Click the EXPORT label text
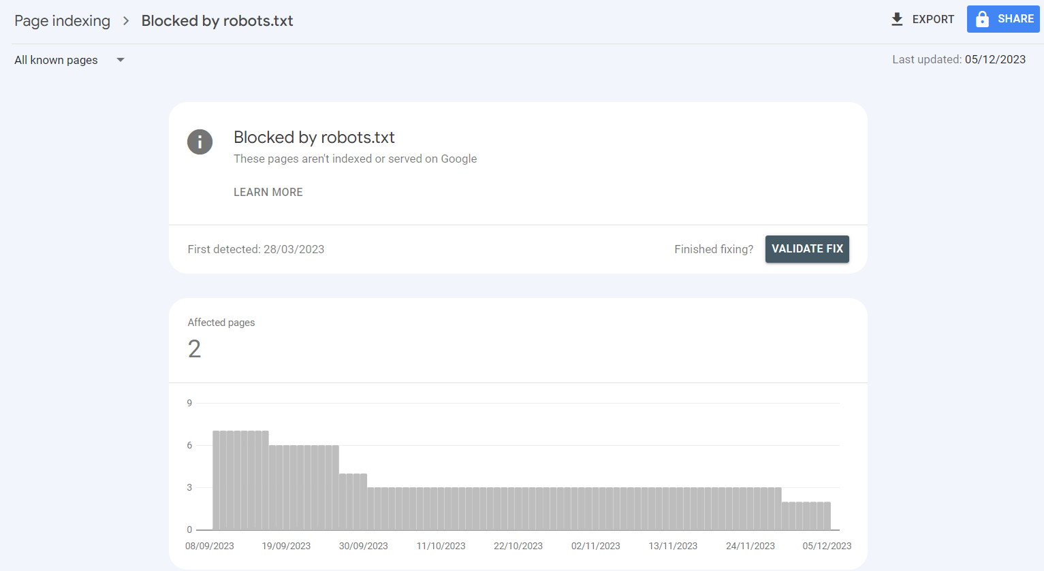The width and height of the screenshot is (1044, 571). tap(933, 19)
